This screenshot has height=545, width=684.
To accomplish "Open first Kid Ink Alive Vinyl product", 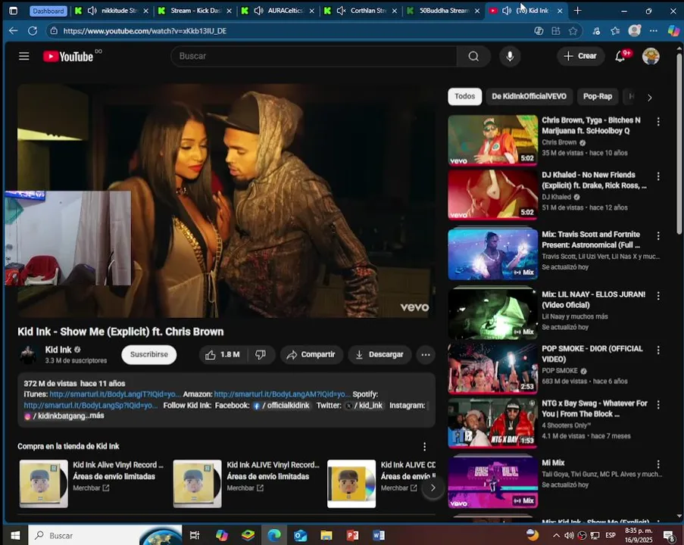I will click(x=92, y=484).
